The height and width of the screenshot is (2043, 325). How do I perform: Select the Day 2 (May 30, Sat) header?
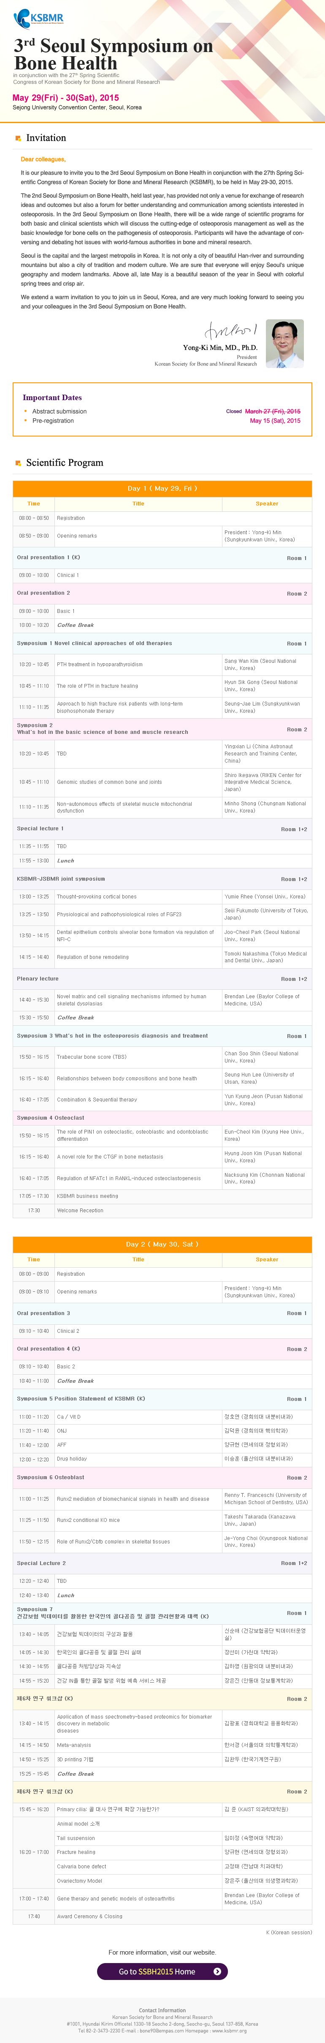(162, 1244)
